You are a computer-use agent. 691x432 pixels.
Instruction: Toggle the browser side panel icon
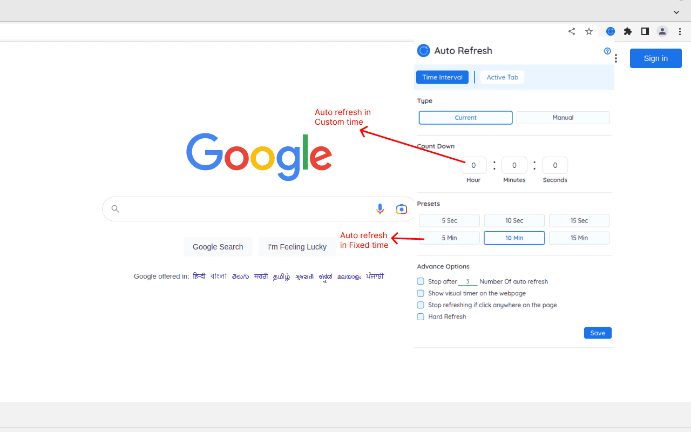645,31
